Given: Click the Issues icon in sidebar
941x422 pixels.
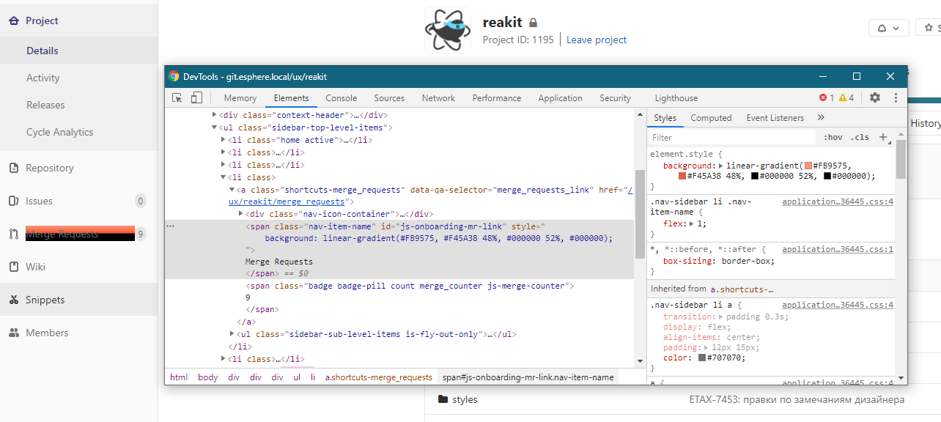Looking at the screenshot, I should 13,201.
